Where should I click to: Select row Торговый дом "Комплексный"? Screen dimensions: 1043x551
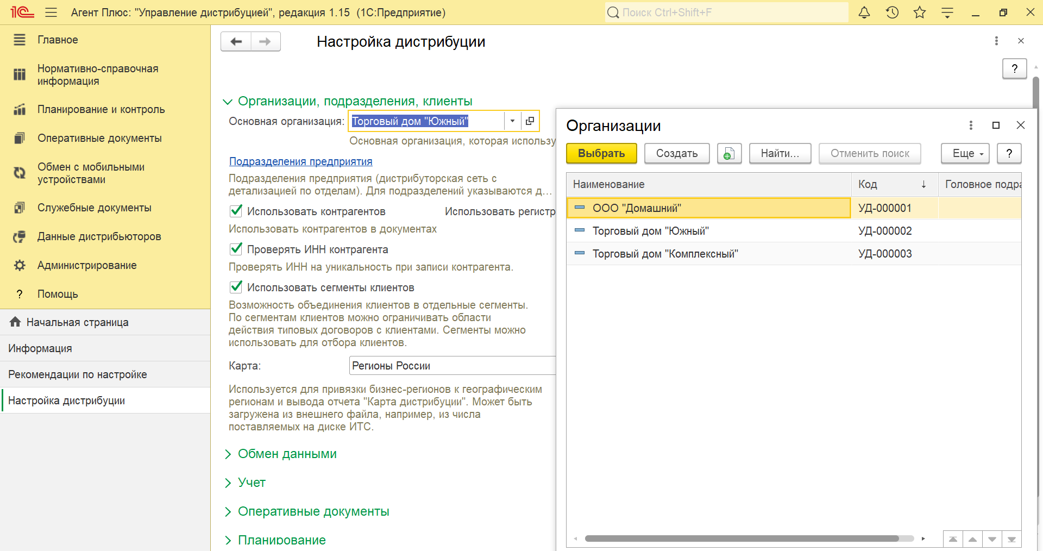tap(794, 254)
